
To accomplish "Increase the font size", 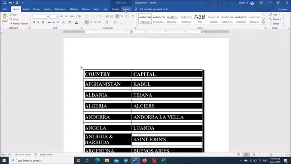I will click(x=62, y=16).
